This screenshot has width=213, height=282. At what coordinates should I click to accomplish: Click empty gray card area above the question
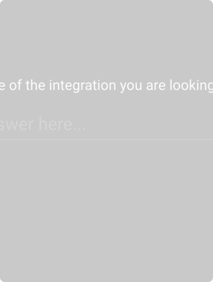(106, 37)
